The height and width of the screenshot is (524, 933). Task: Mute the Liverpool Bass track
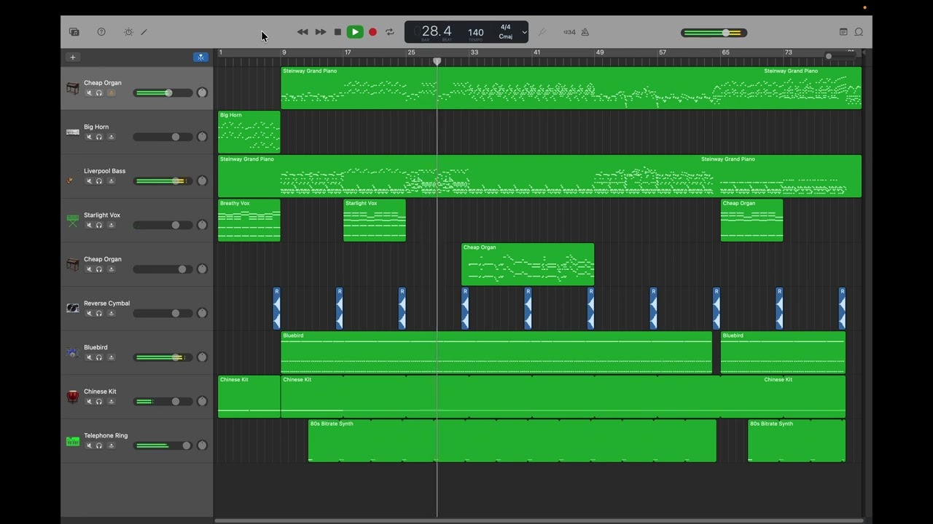click(x=89, y=181)
